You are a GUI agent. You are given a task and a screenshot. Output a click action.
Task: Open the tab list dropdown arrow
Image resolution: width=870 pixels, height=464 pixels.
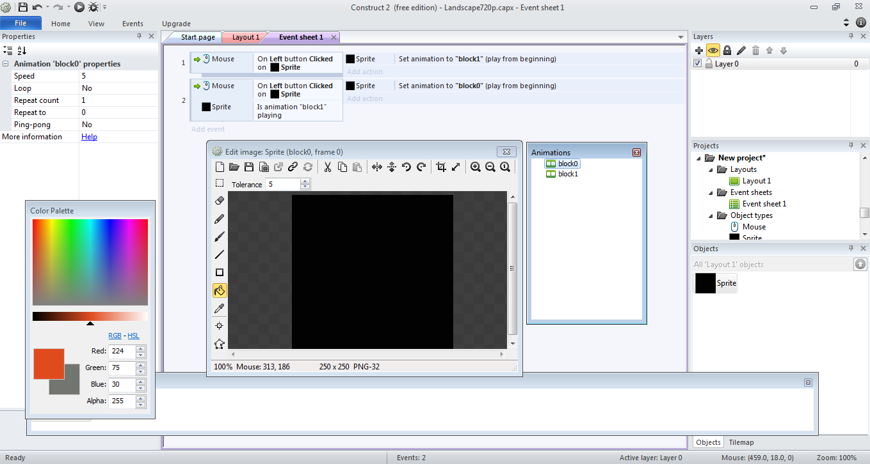[x=681, y=37]
